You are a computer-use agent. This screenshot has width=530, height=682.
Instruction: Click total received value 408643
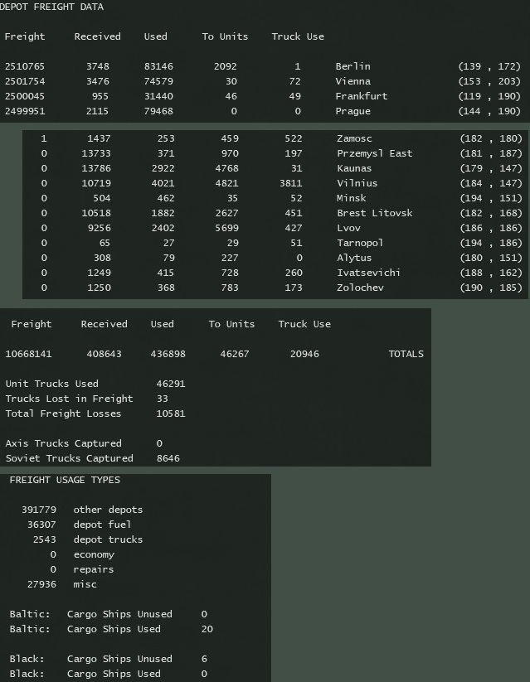pyautogui.click(x=104, y=354)
